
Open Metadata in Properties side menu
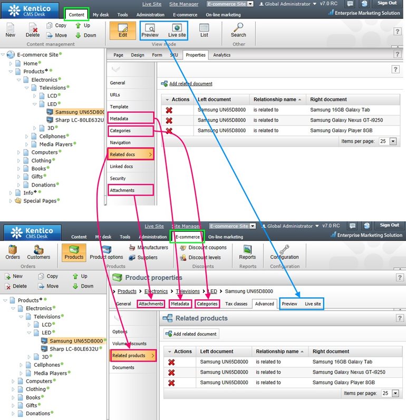[131, 119]
